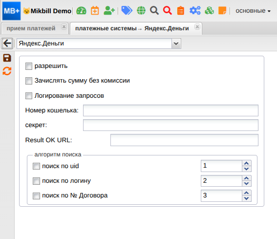Enable Логирование запросов checkbox
The image size is (277, 239).
tap(29, 96)
